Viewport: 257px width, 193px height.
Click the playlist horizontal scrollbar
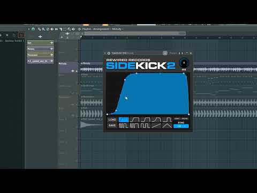point(134,33)
